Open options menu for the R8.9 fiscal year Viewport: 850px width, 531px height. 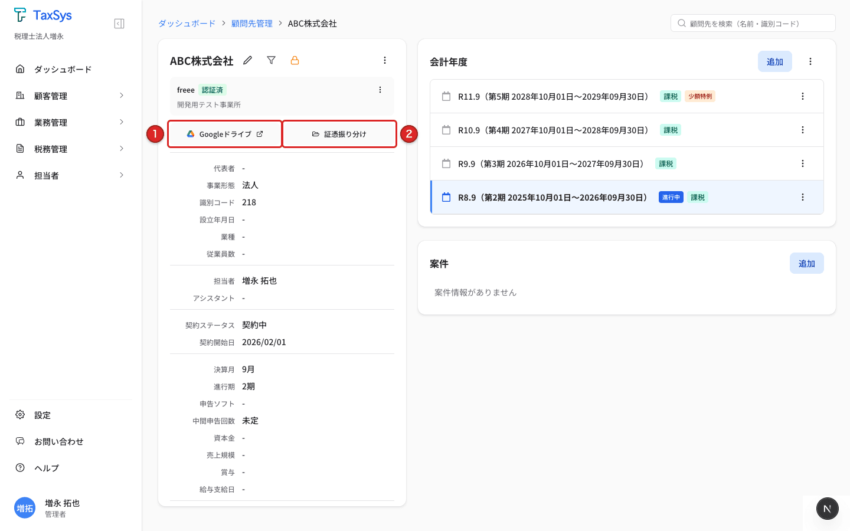click(x=803, y=197)
